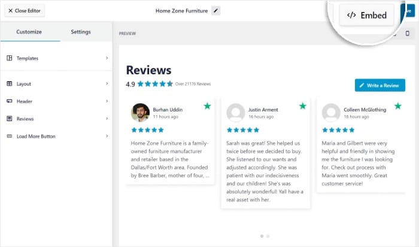The width and height of the screenshot is (419, 247).
Task: Click the Layout table icon
Action: pos(10,83)
